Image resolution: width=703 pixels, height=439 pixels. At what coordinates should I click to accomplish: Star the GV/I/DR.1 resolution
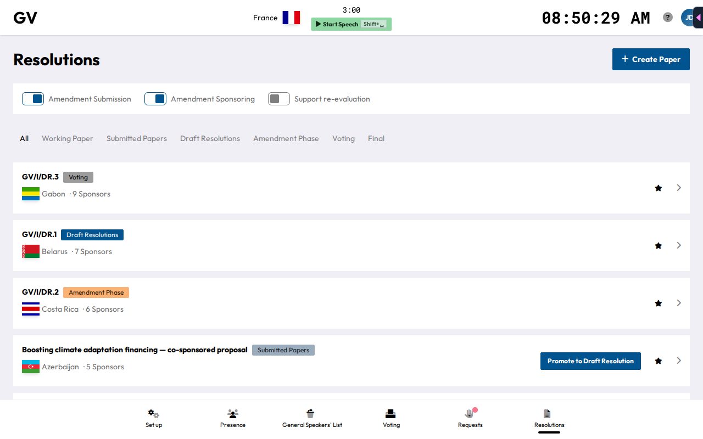(x=659, y=246)
